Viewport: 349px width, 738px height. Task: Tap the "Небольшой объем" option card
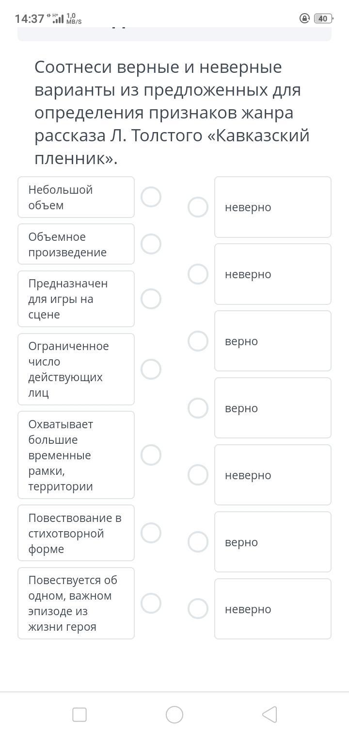point(76,197)
